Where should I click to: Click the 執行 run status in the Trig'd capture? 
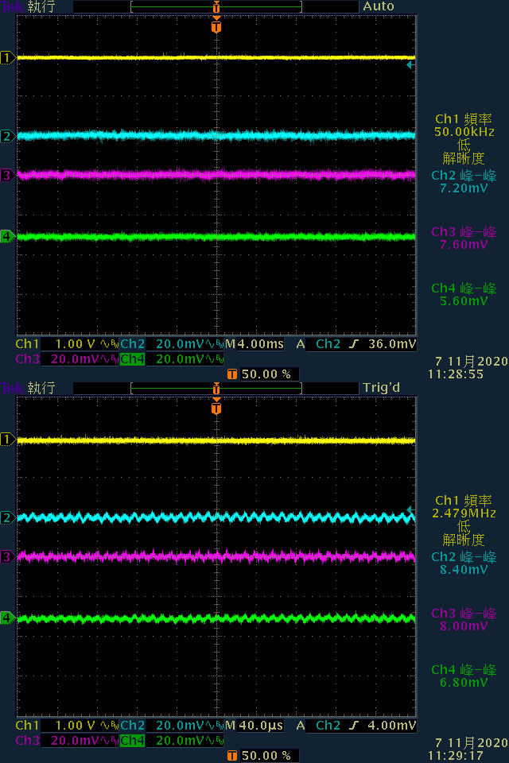[41, 388]
